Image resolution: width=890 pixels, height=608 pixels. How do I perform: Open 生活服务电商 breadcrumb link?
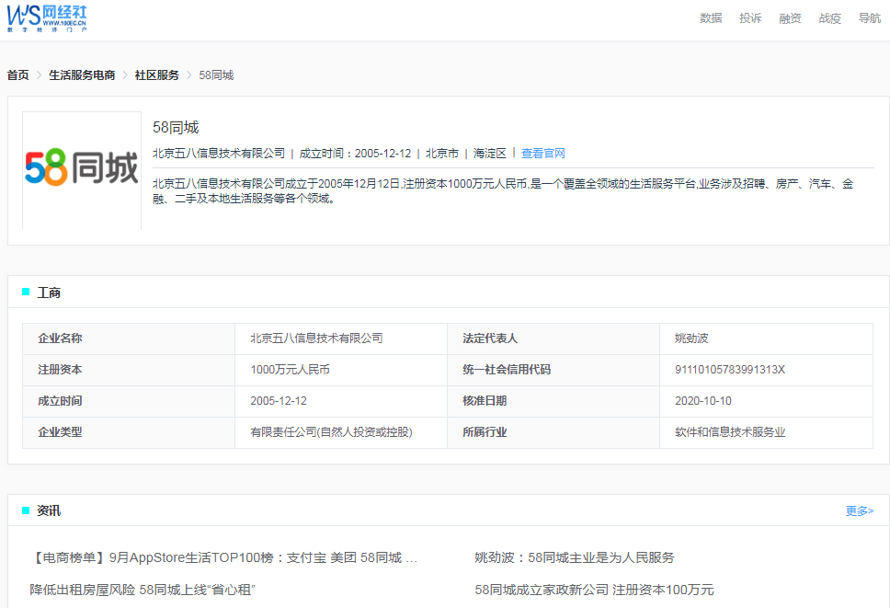[x=82, y=75]
